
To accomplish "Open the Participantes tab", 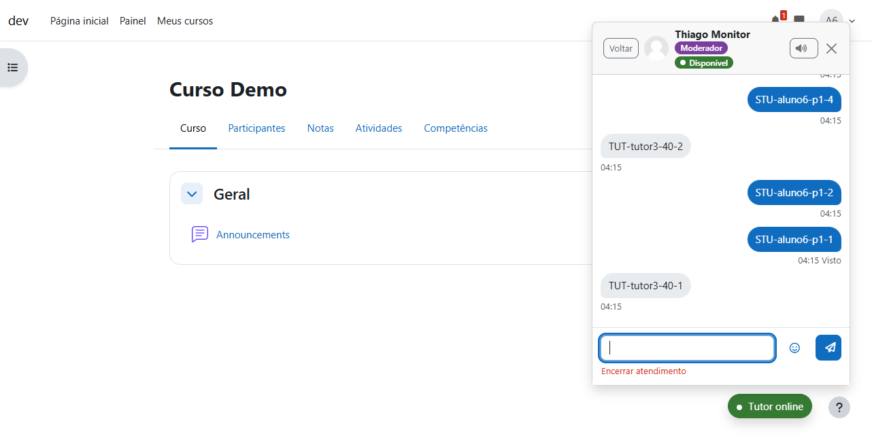I will (x=256, y=128).
